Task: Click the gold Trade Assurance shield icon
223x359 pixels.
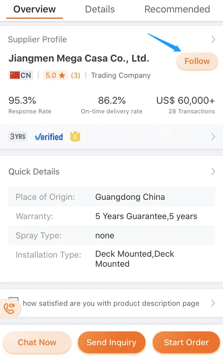Action: click(x=75, y=136)
